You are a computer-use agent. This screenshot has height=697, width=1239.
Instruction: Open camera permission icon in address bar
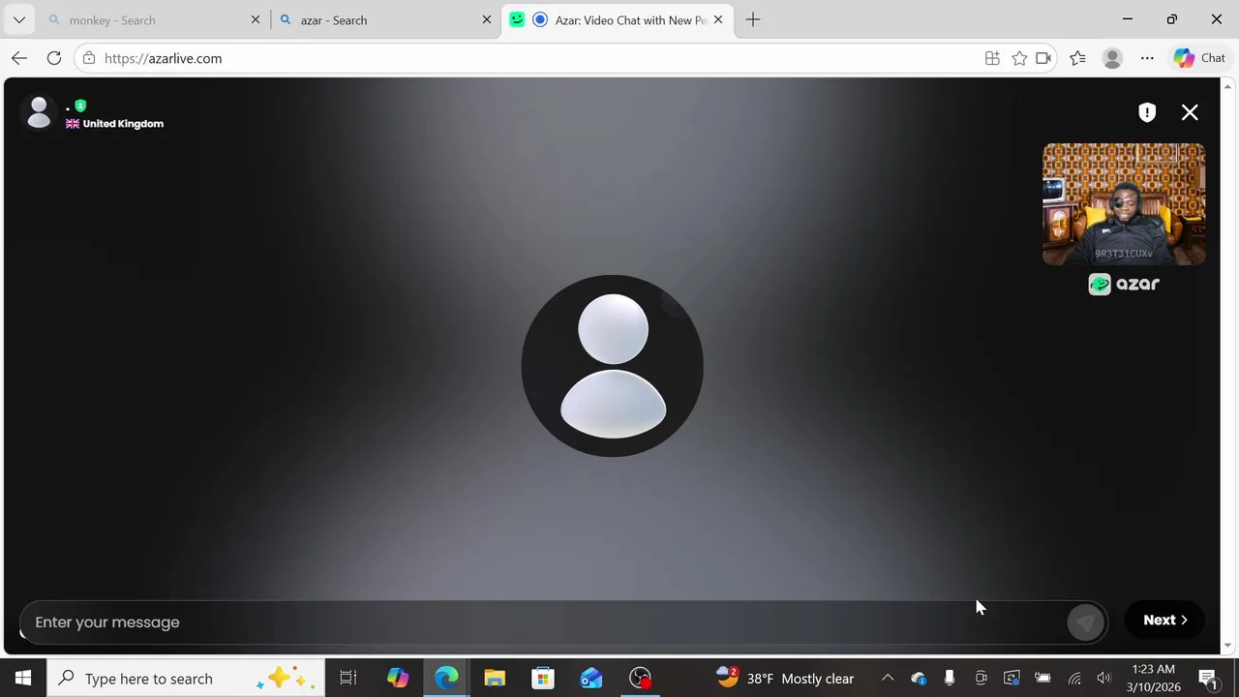pyautogui.click(x=1043, y=58)
